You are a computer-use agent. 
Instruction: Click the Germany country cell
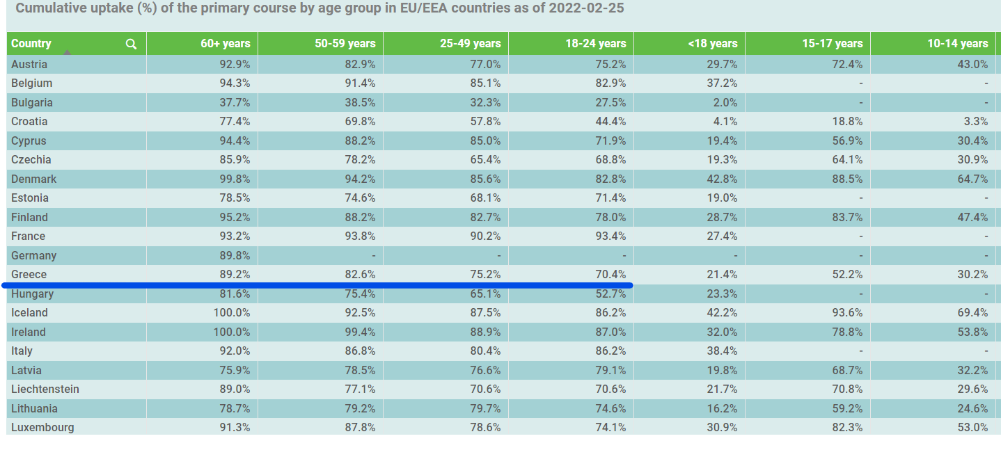pos(33,255)
